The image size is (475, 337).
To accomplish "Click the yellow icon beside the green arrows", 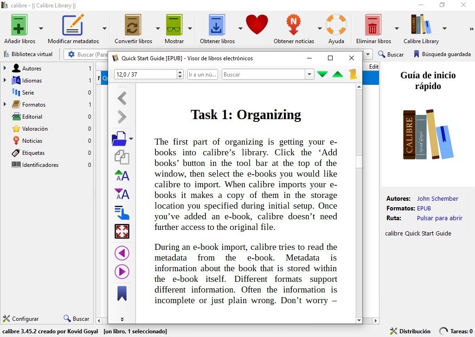I will click(353, 74).
